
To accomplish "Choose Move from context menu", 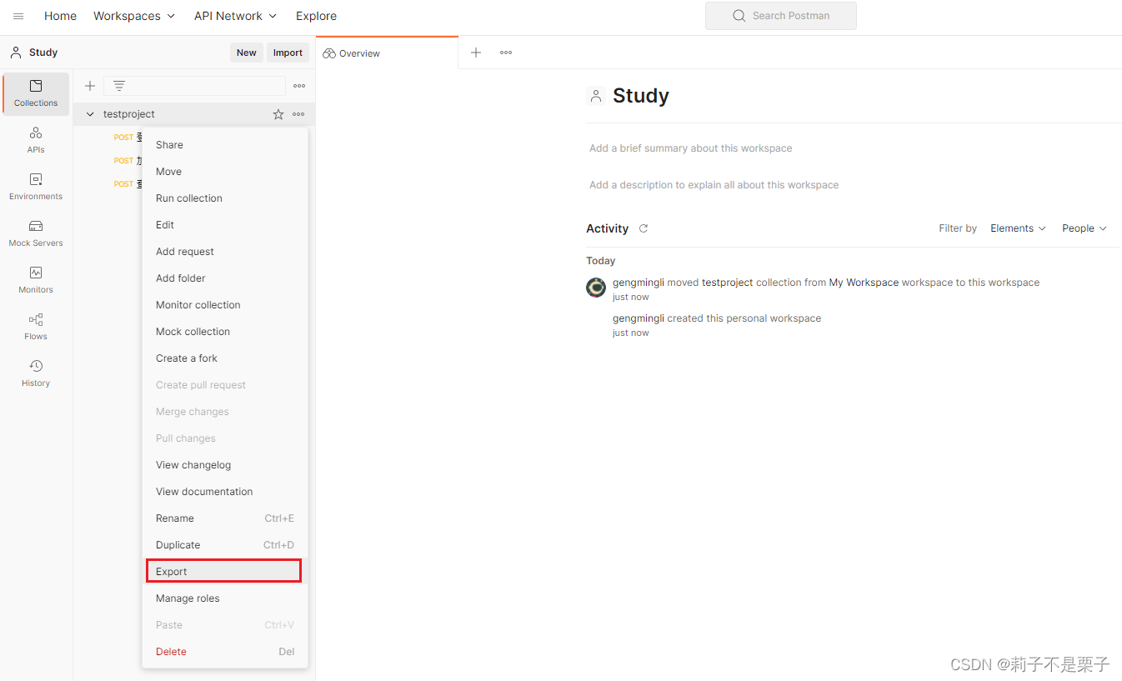I will (225, 172).
